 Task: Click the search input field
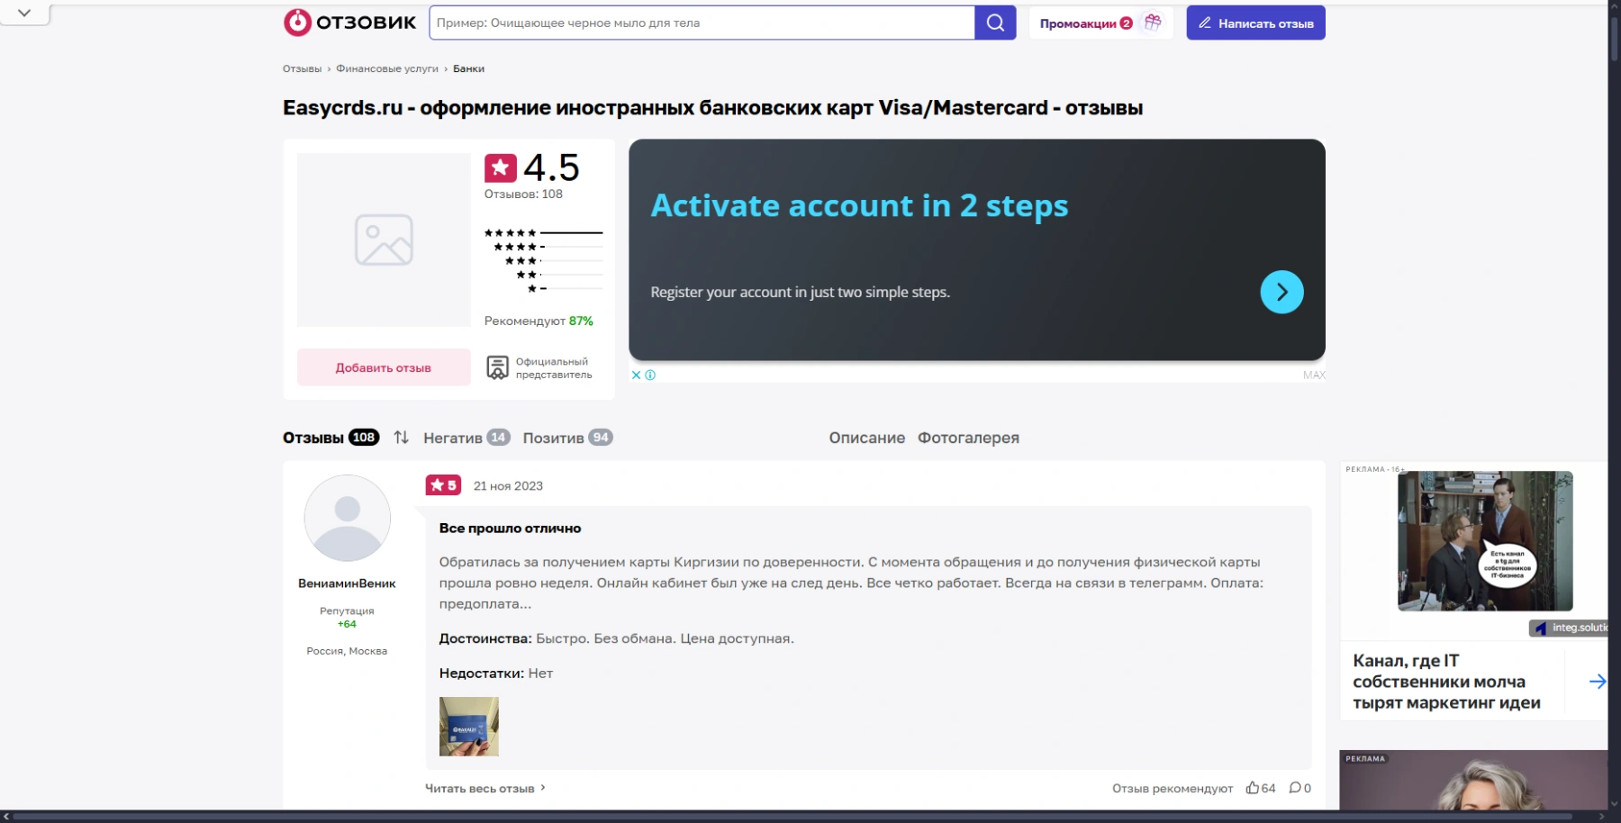[702, 23]
